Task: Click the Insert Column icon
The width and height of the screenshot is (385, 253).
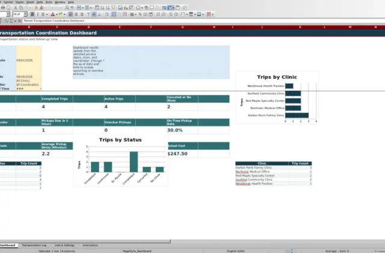Action: click(87, 8)
